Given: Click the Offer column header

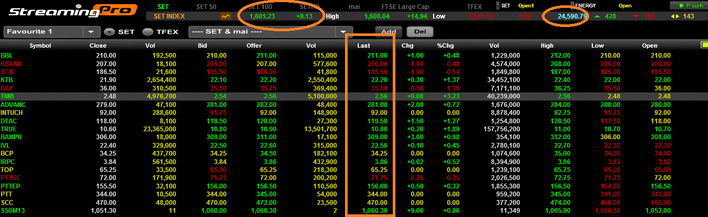Looking at the screenshot, I should coord(254,46).
